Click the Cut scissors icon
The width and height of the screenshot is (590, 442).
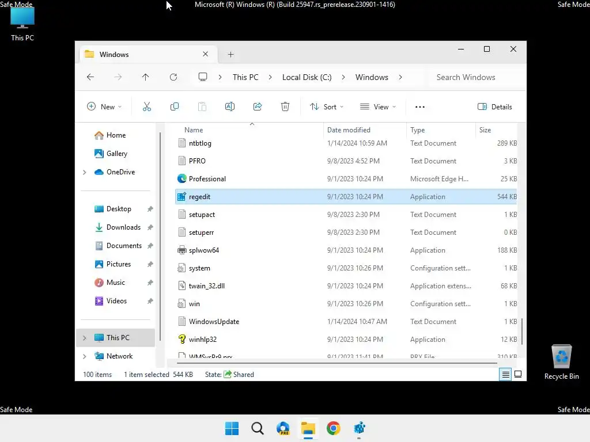tap(147, 106)
